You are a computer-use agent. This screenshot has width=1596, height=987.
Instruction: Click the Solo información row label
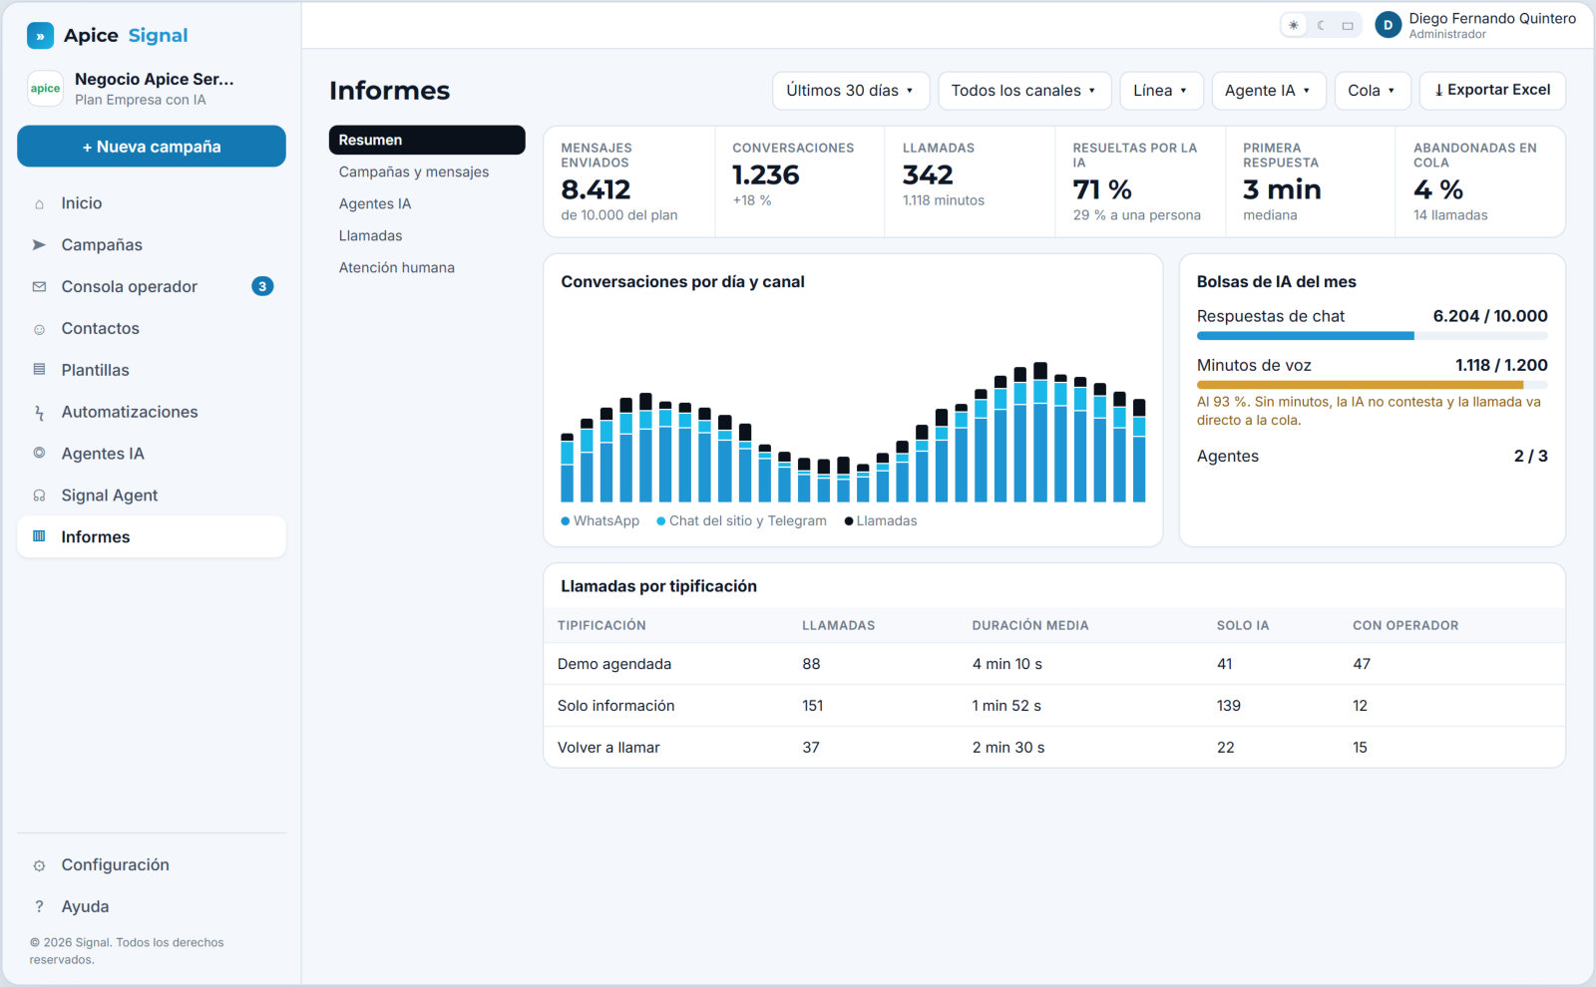point(616,706)
